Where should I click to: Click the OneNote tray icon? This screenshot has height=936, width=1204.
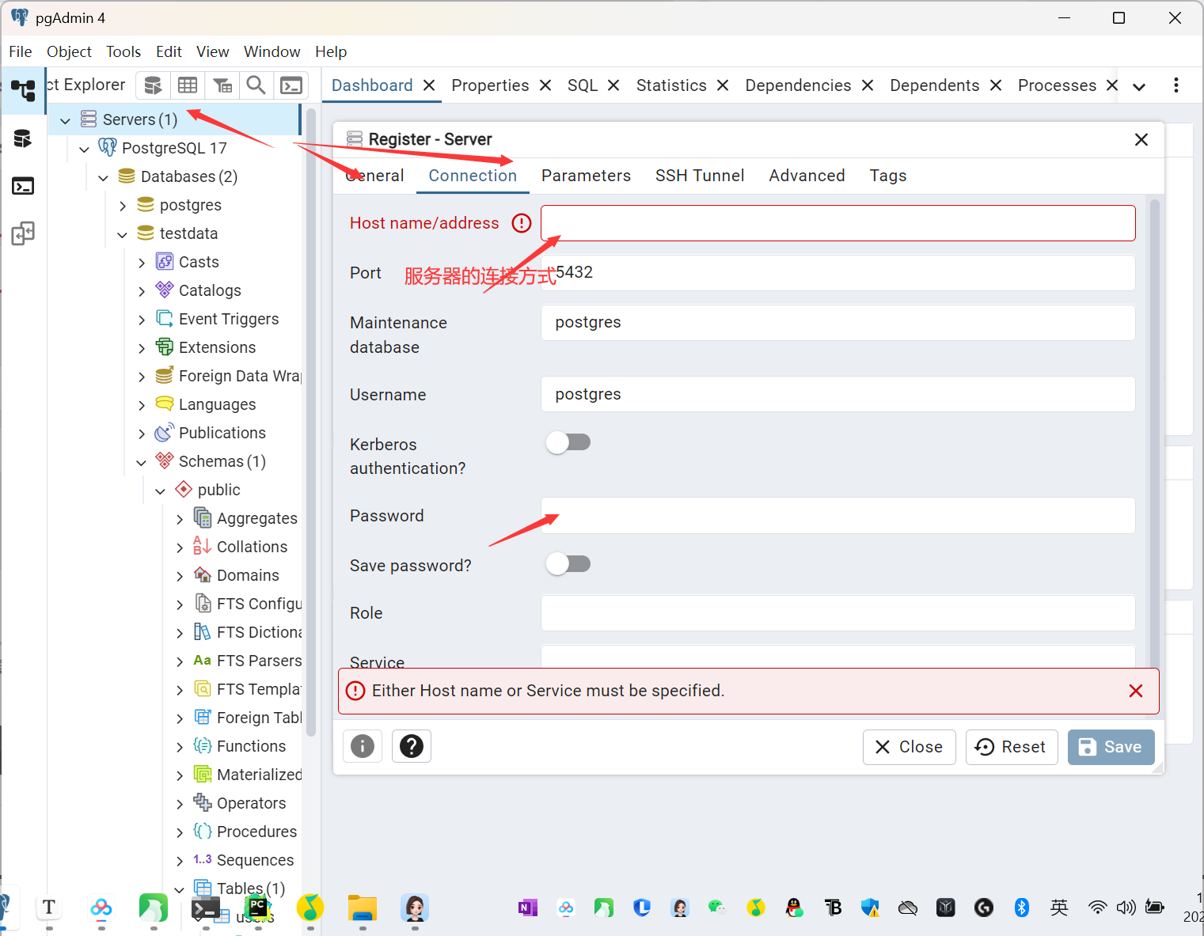(528, 908)
